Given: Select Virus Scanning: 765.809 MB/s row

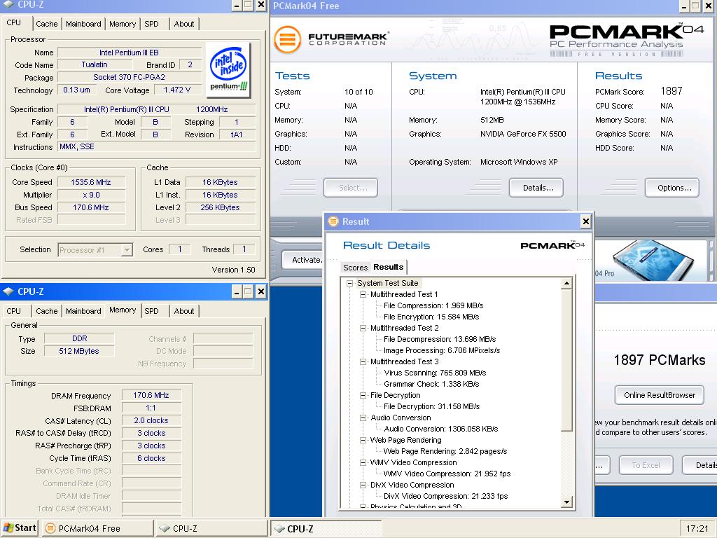Looking at the screenshot, I should (435, 373).
